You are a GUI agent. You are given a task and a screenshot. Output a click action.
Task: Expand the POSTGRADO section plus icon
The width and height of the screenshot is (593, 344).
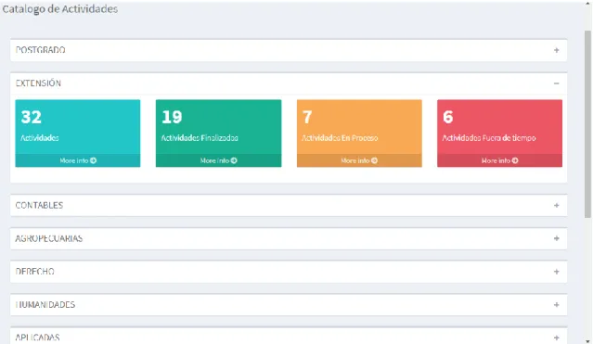pyautogui.click(x=556, y=50)
